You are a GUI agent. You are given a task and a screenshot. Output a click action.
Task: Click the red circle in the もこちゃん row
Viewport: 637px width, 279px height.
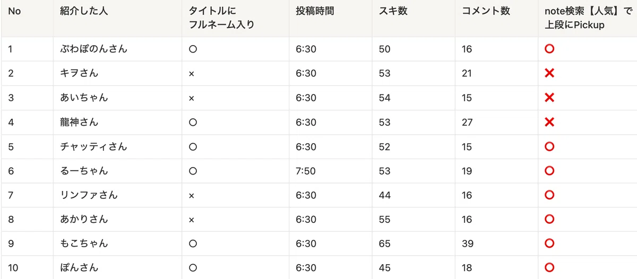549,243
